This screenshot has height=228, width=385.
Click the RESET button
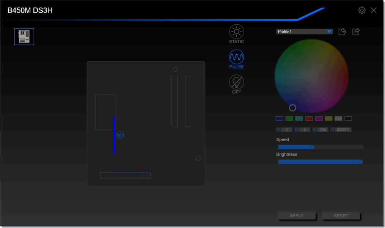[341, 216]
